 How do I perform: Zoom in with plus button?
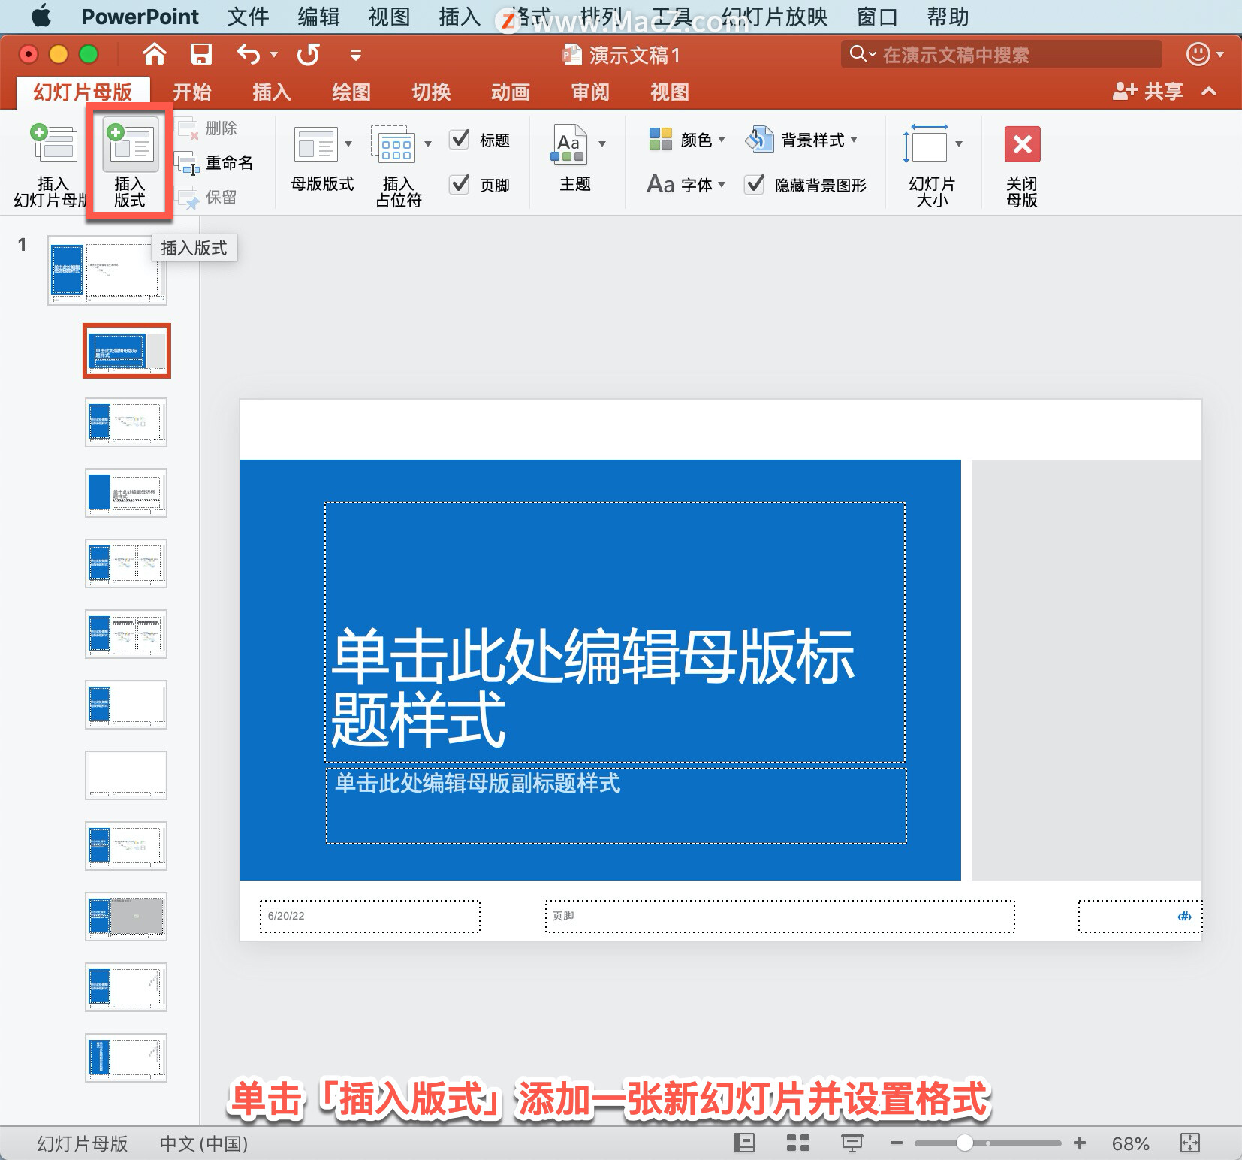click(x=1080, y=1143)
